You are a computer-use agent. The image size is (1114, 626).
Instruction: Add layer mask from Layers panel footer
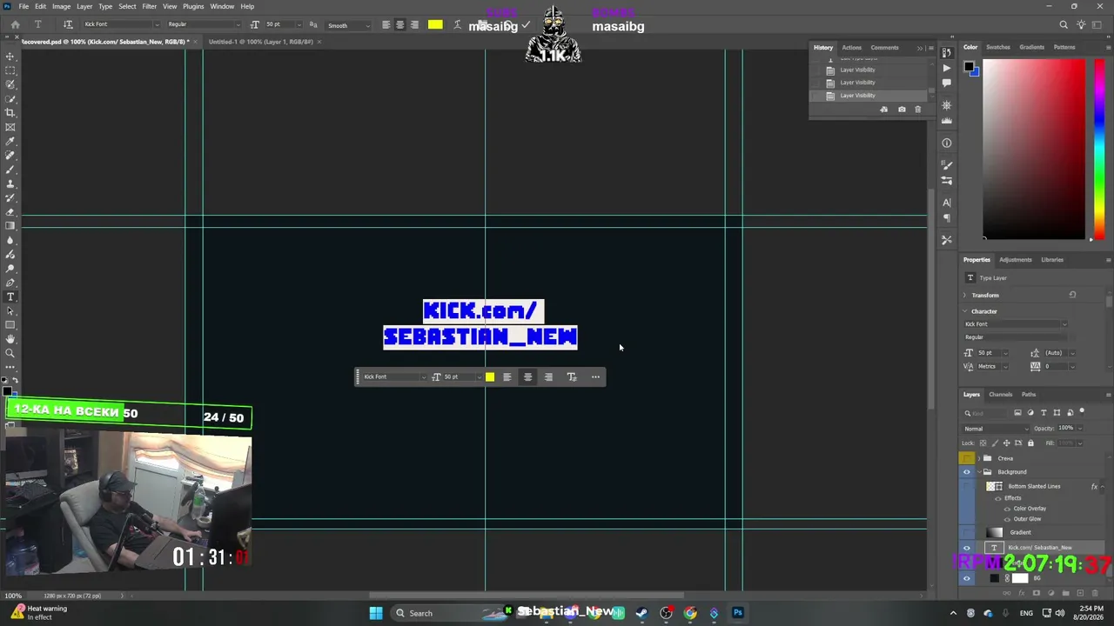click(x=1036, y=594)
